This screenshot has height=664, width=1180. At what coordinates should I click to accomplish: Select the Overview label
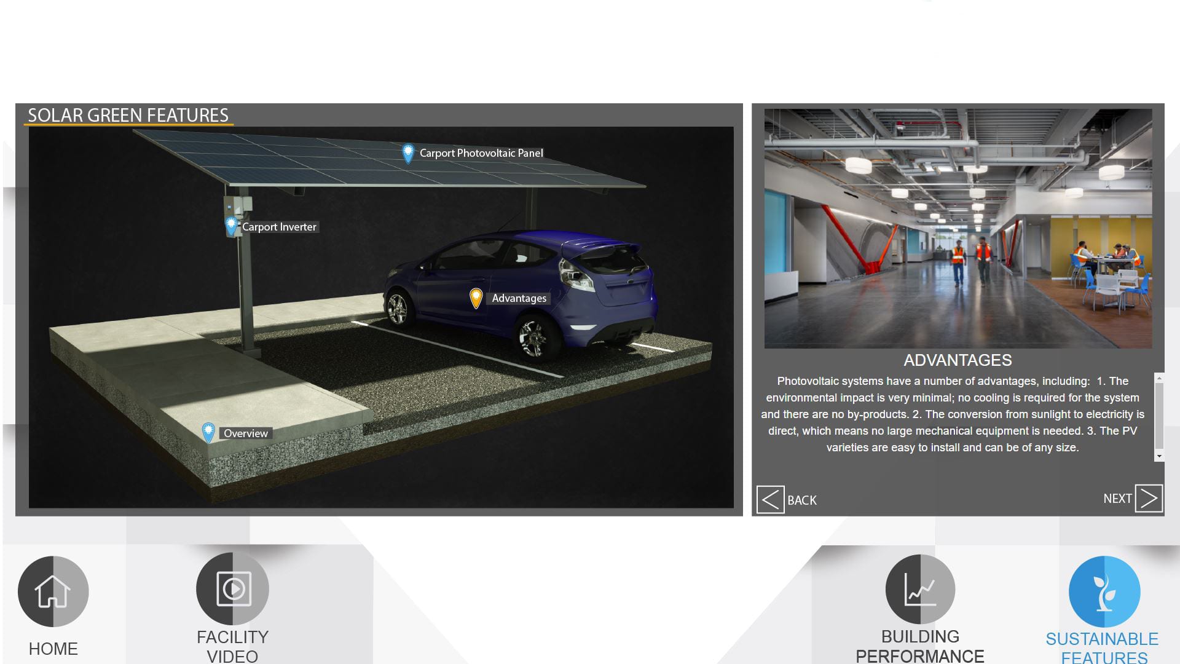click(246, 433)
